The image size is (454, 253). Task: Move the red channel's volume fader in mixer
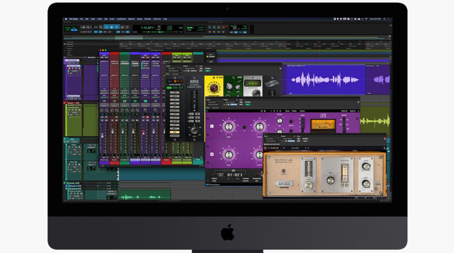(x=113, y=132)
